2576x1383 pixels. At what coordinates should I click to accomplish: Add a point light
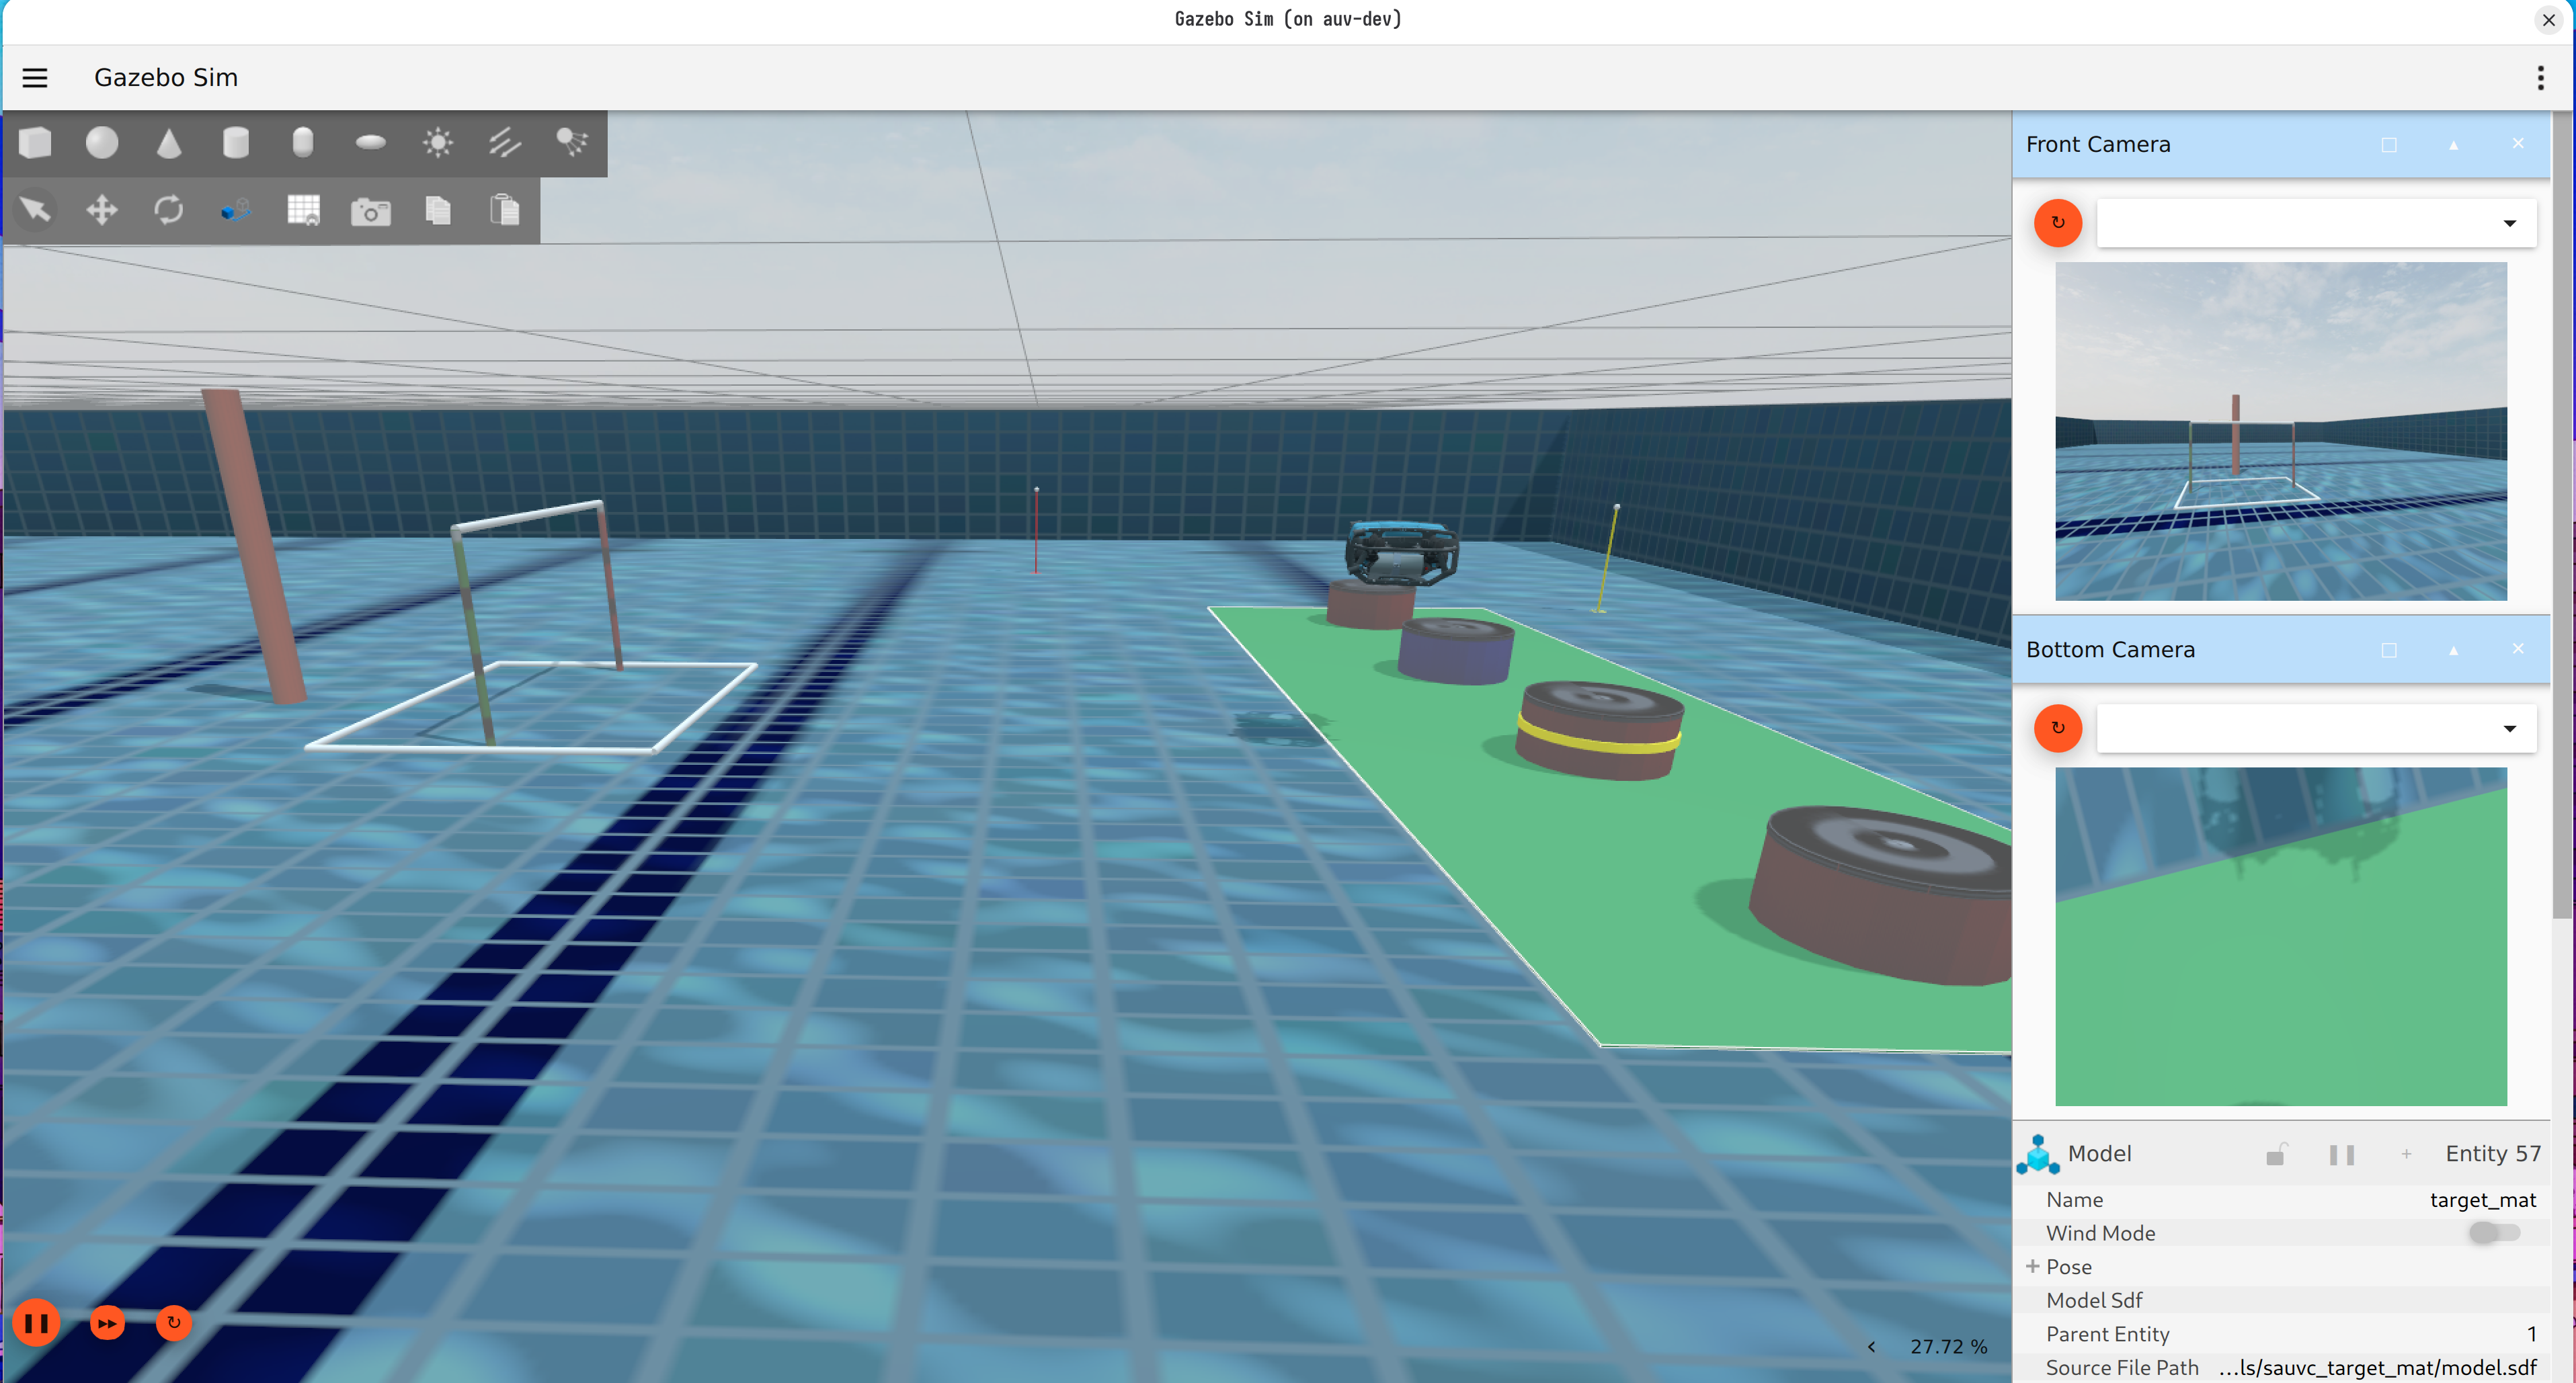(x=438, y=143)
